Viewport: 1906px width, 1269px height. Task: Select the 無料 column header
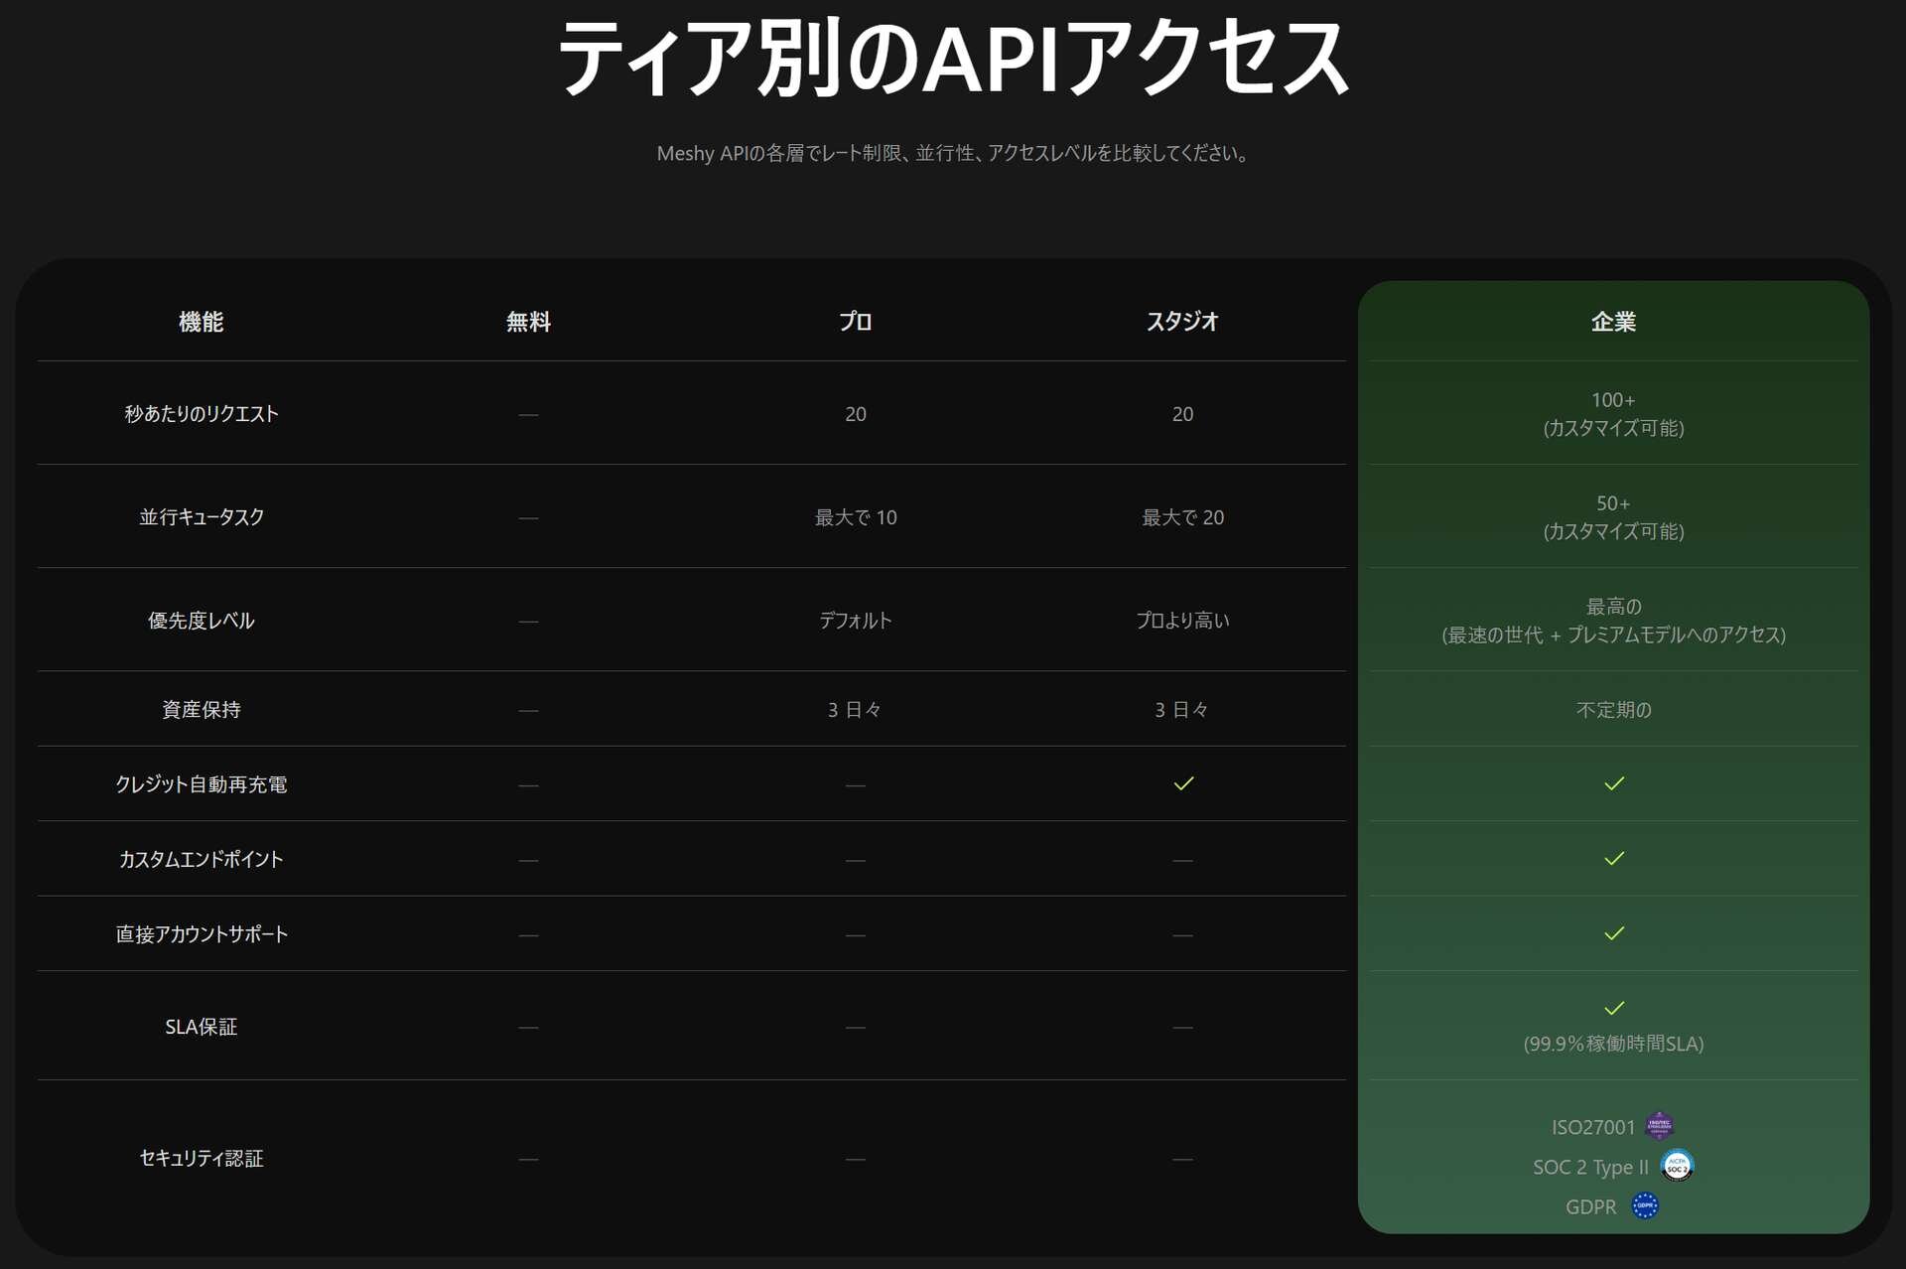click(528, 322)
